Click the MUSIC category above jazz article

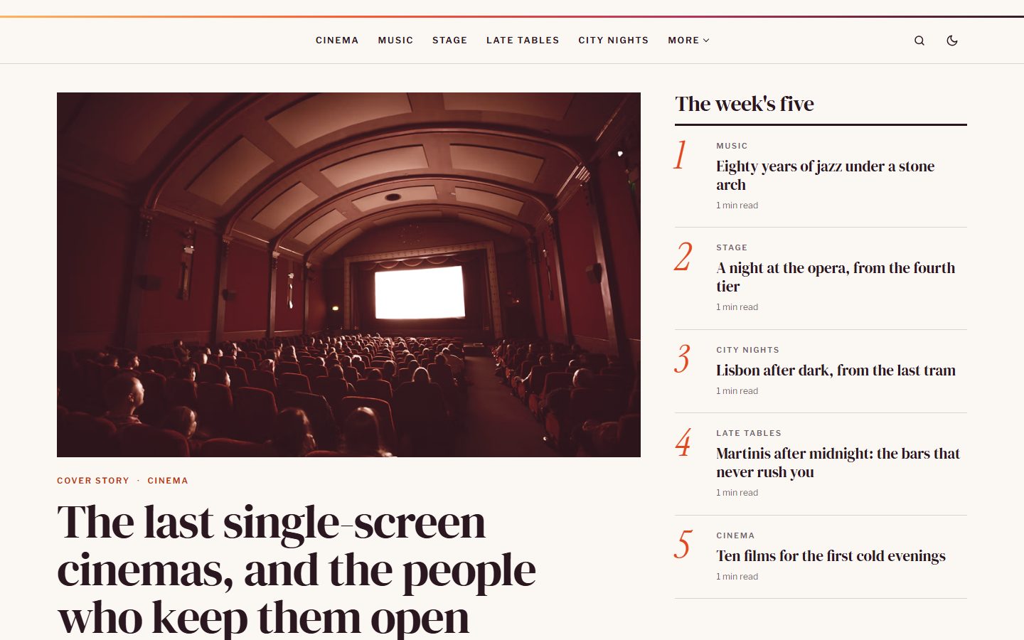732,146
